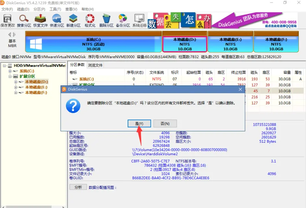Switch to the 浏览文件 tab
Viewport: 306px width, 208px height.
pos(95,65)
